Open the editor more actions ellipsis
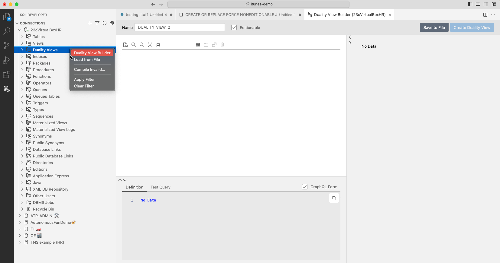 (x=493, y=15)
